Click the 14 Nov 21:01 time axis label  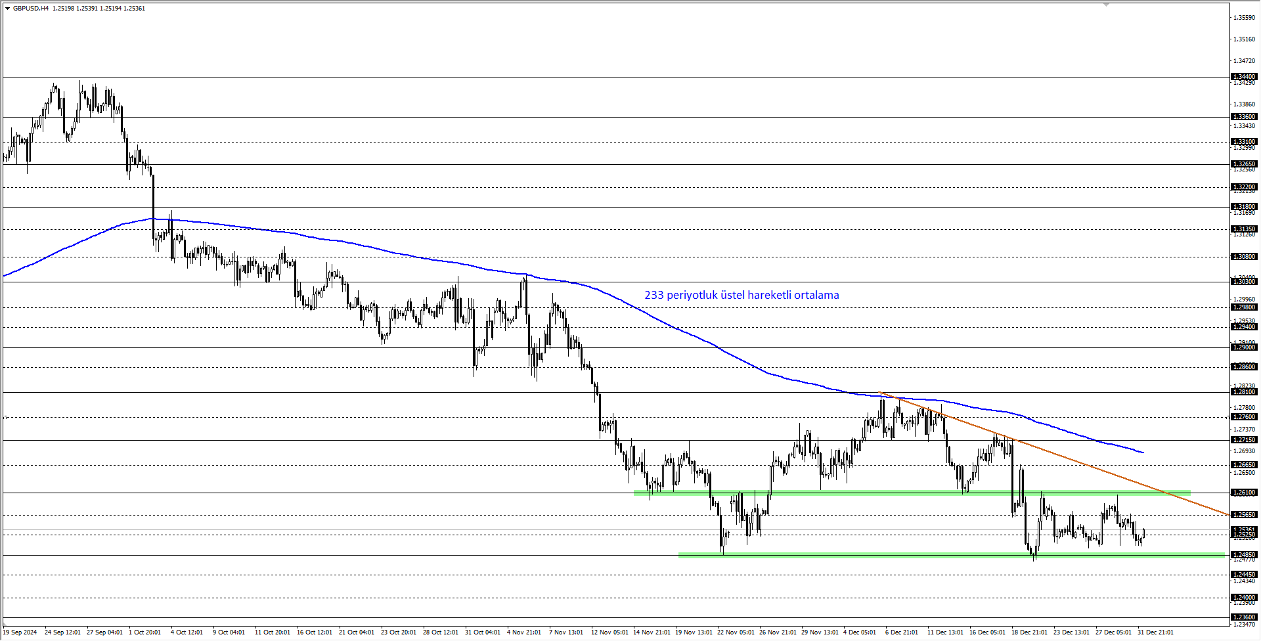tap(652, 632)
